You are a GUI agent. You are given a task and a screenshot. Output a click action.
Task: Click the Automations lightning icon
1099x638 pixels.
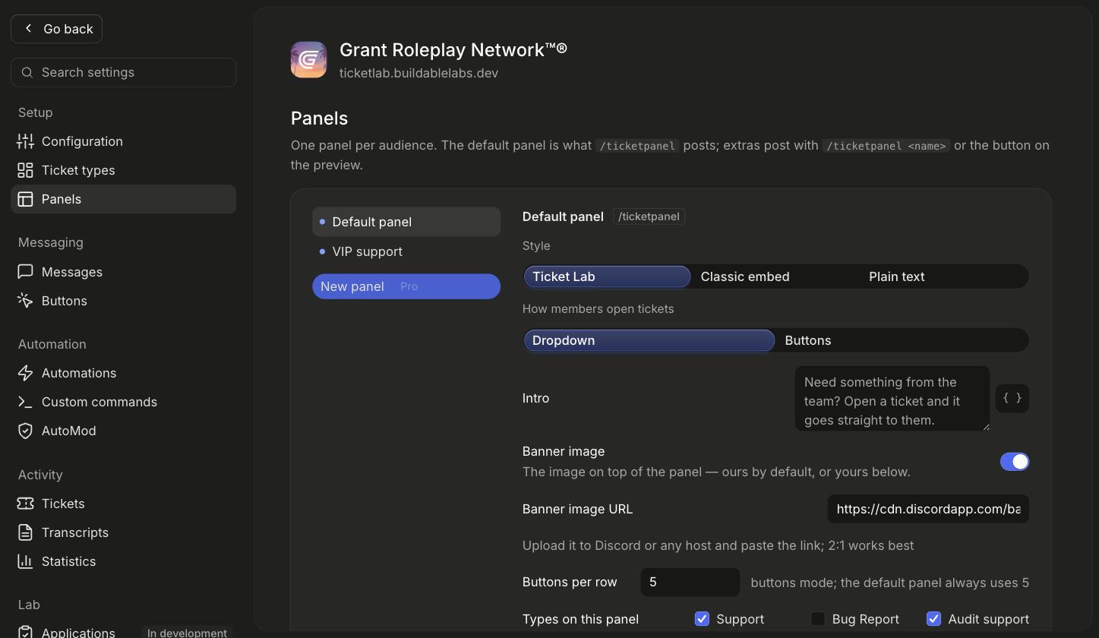(x=25, y=373)
